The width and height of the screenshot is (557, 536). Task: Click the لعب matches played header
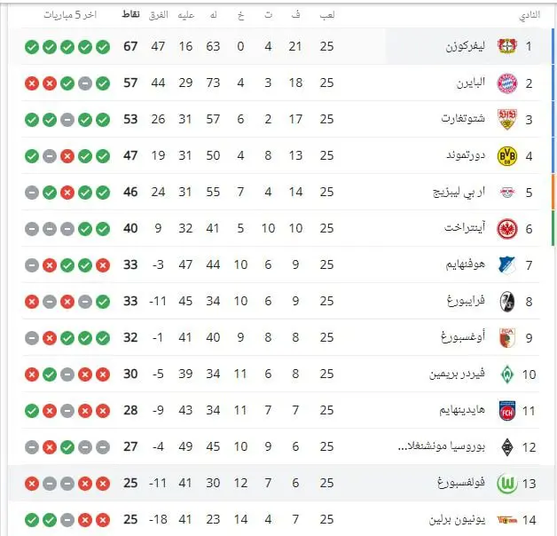[326, 14]
